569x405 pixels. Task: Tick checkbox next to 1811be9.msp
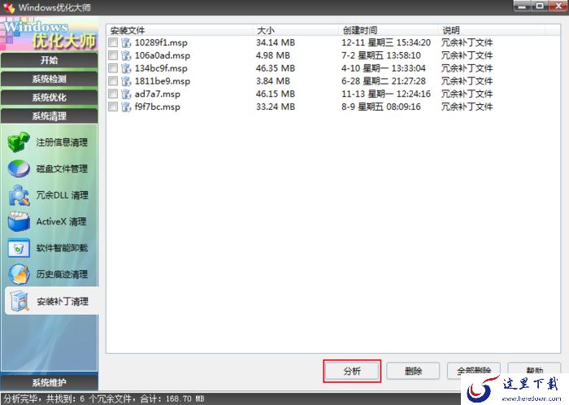(x=113, y=81)
